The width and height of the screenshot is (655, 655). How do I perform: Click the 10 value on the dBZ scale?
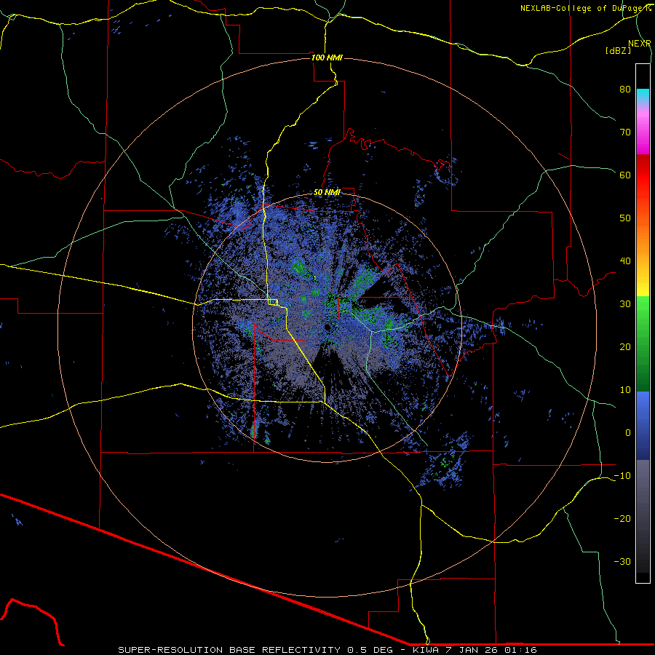[625, 390]
